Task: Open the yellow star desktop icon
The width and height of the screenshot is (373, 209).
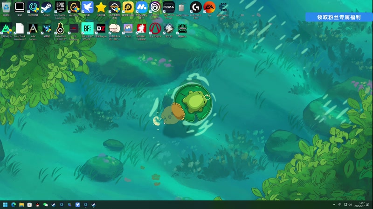Action: (101, 8)
